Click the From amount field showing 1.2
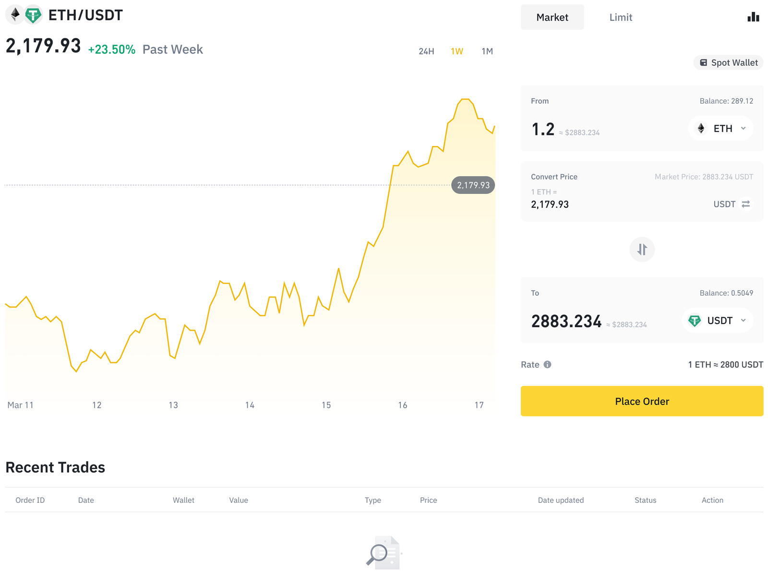The height and width of the screenshot is (571, 768). point(543,129)
